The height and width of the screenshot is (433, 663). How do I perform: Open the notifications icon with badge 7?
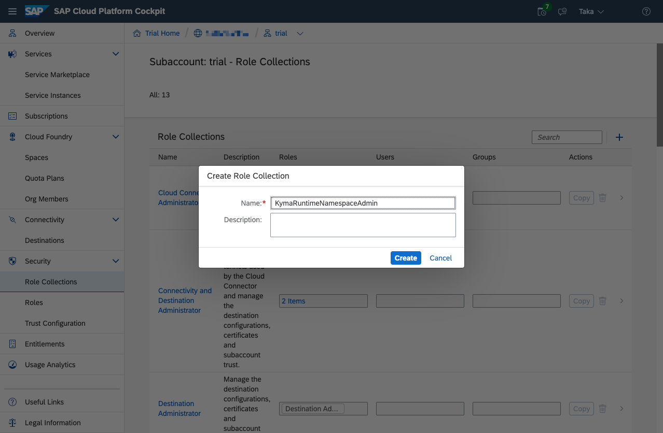(542, 11)
